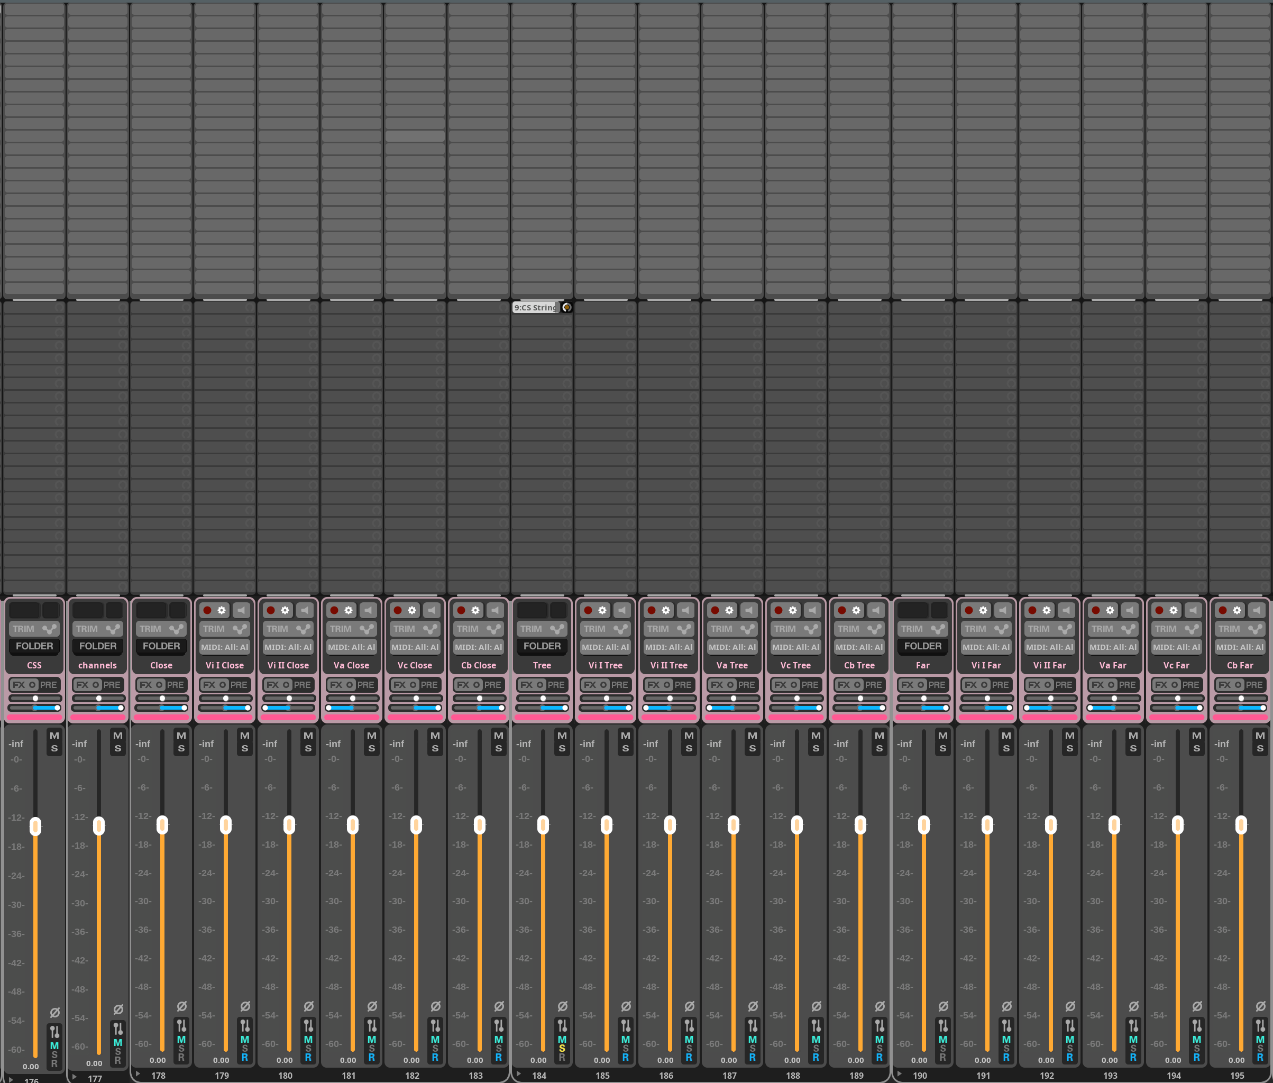The image size is (1273, 1083).
Task: Open record settings gear on Va Close
Action: [x=348, y=610]
